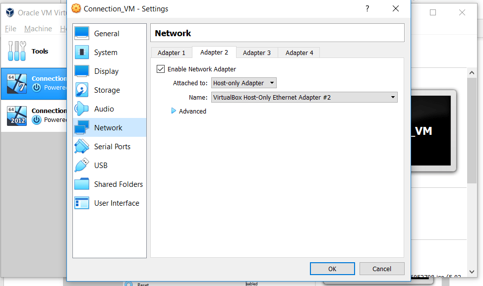Open the System settings icon
The image size is (483, 286).
click(82, 52)
